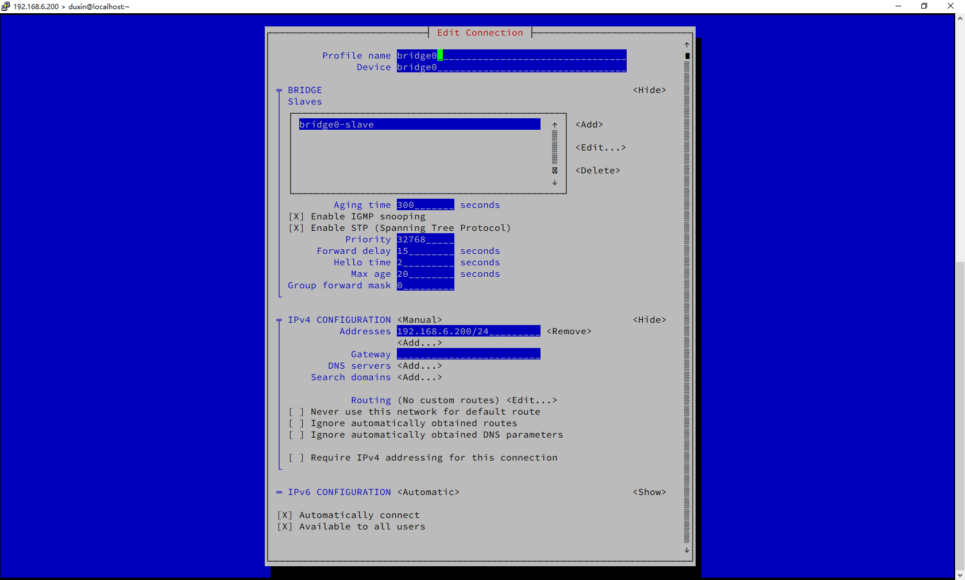The height and width of the screenshot is (580, 965).
Task: Click the slaves list down arrow
Action: pyautogui.click(x=555, y=183)
